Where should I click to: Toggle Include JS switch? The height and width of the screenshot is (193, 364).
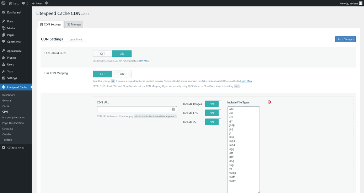[213, 122]
